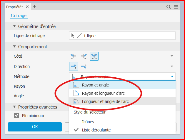This screenshot has height=140, width=185.
Task: Choose the first Direction bend icon
Action: click(x=74, y=66)
